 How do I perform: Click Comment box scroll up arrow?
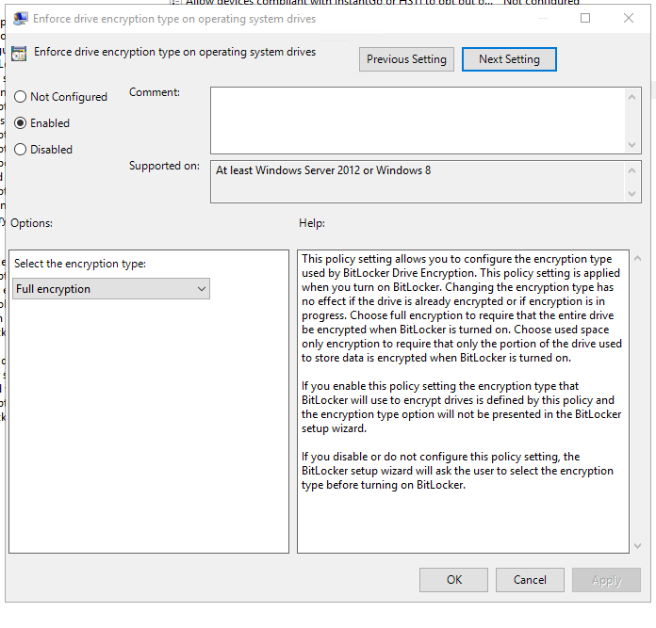pos(632,97)
